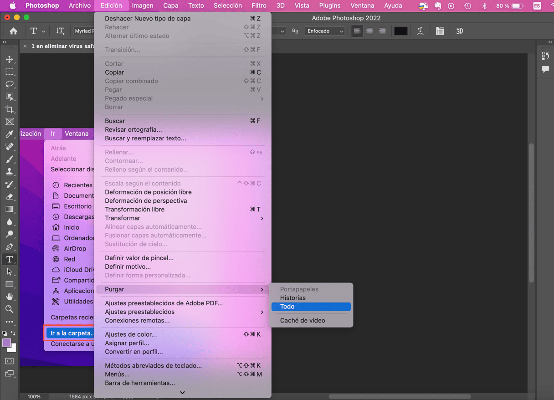Select the Brush tool
Image resolution: width=554 pixels, height=400 pixels.
pos(9,159)
